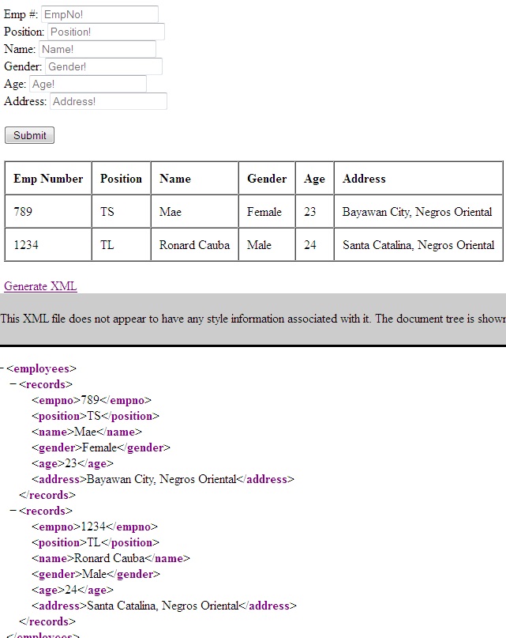The height and width of the screenshot is (638, 506).
Task: Click the XML line age 24
Action: (x=73, y=590)
